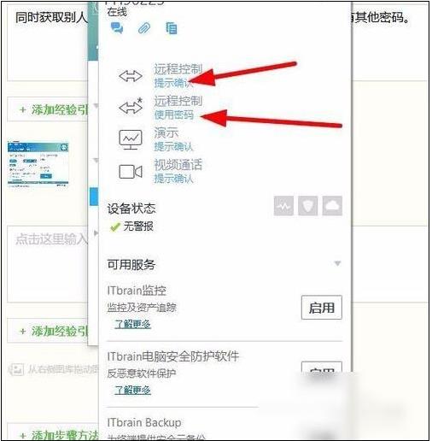The width and height of the screenshot is (432, 441).
Task: Click the document copy icon
Action: coord(172,28)
